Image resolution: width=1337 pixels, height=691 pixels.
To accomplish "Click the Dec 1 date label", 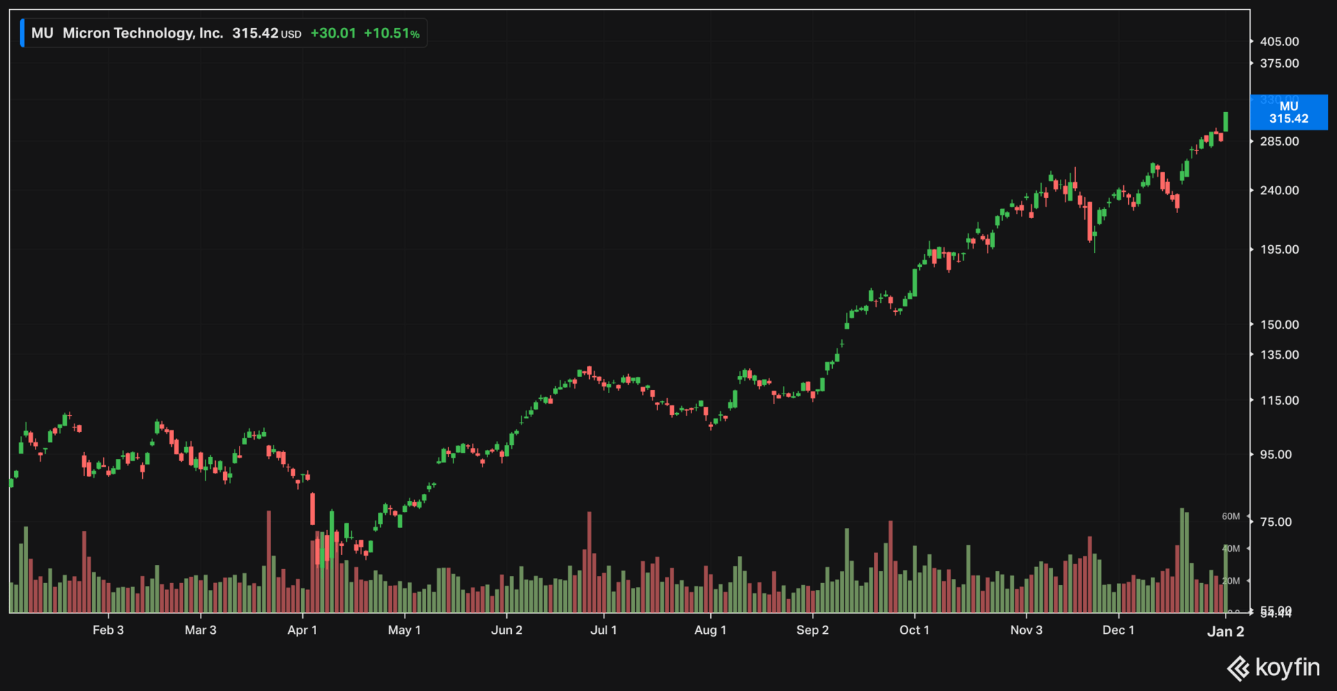I will (1118, 630).
